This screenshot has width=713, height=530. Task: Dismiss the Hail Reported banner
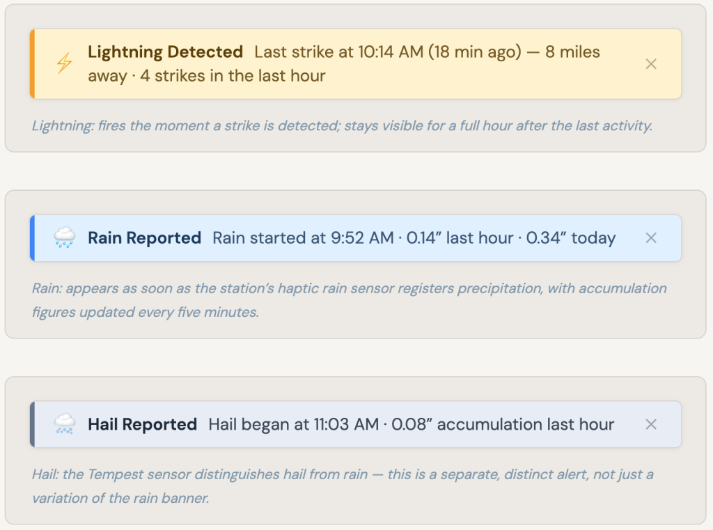tap(651, 424)
